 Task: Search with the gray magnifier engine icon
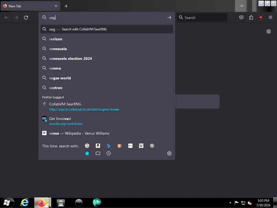pyautogui.click(x=152, y=146)
